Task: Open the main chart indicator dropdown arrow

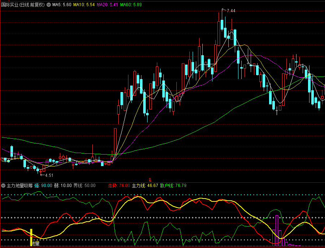Action: 48,5
